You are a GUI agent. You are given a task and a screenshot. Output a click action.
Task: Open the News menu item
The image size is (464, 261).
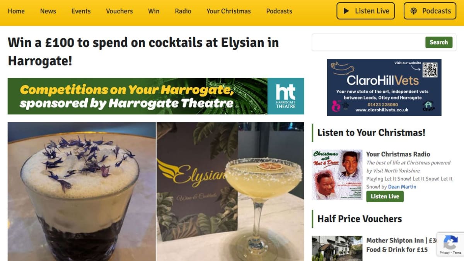point(48,11)
